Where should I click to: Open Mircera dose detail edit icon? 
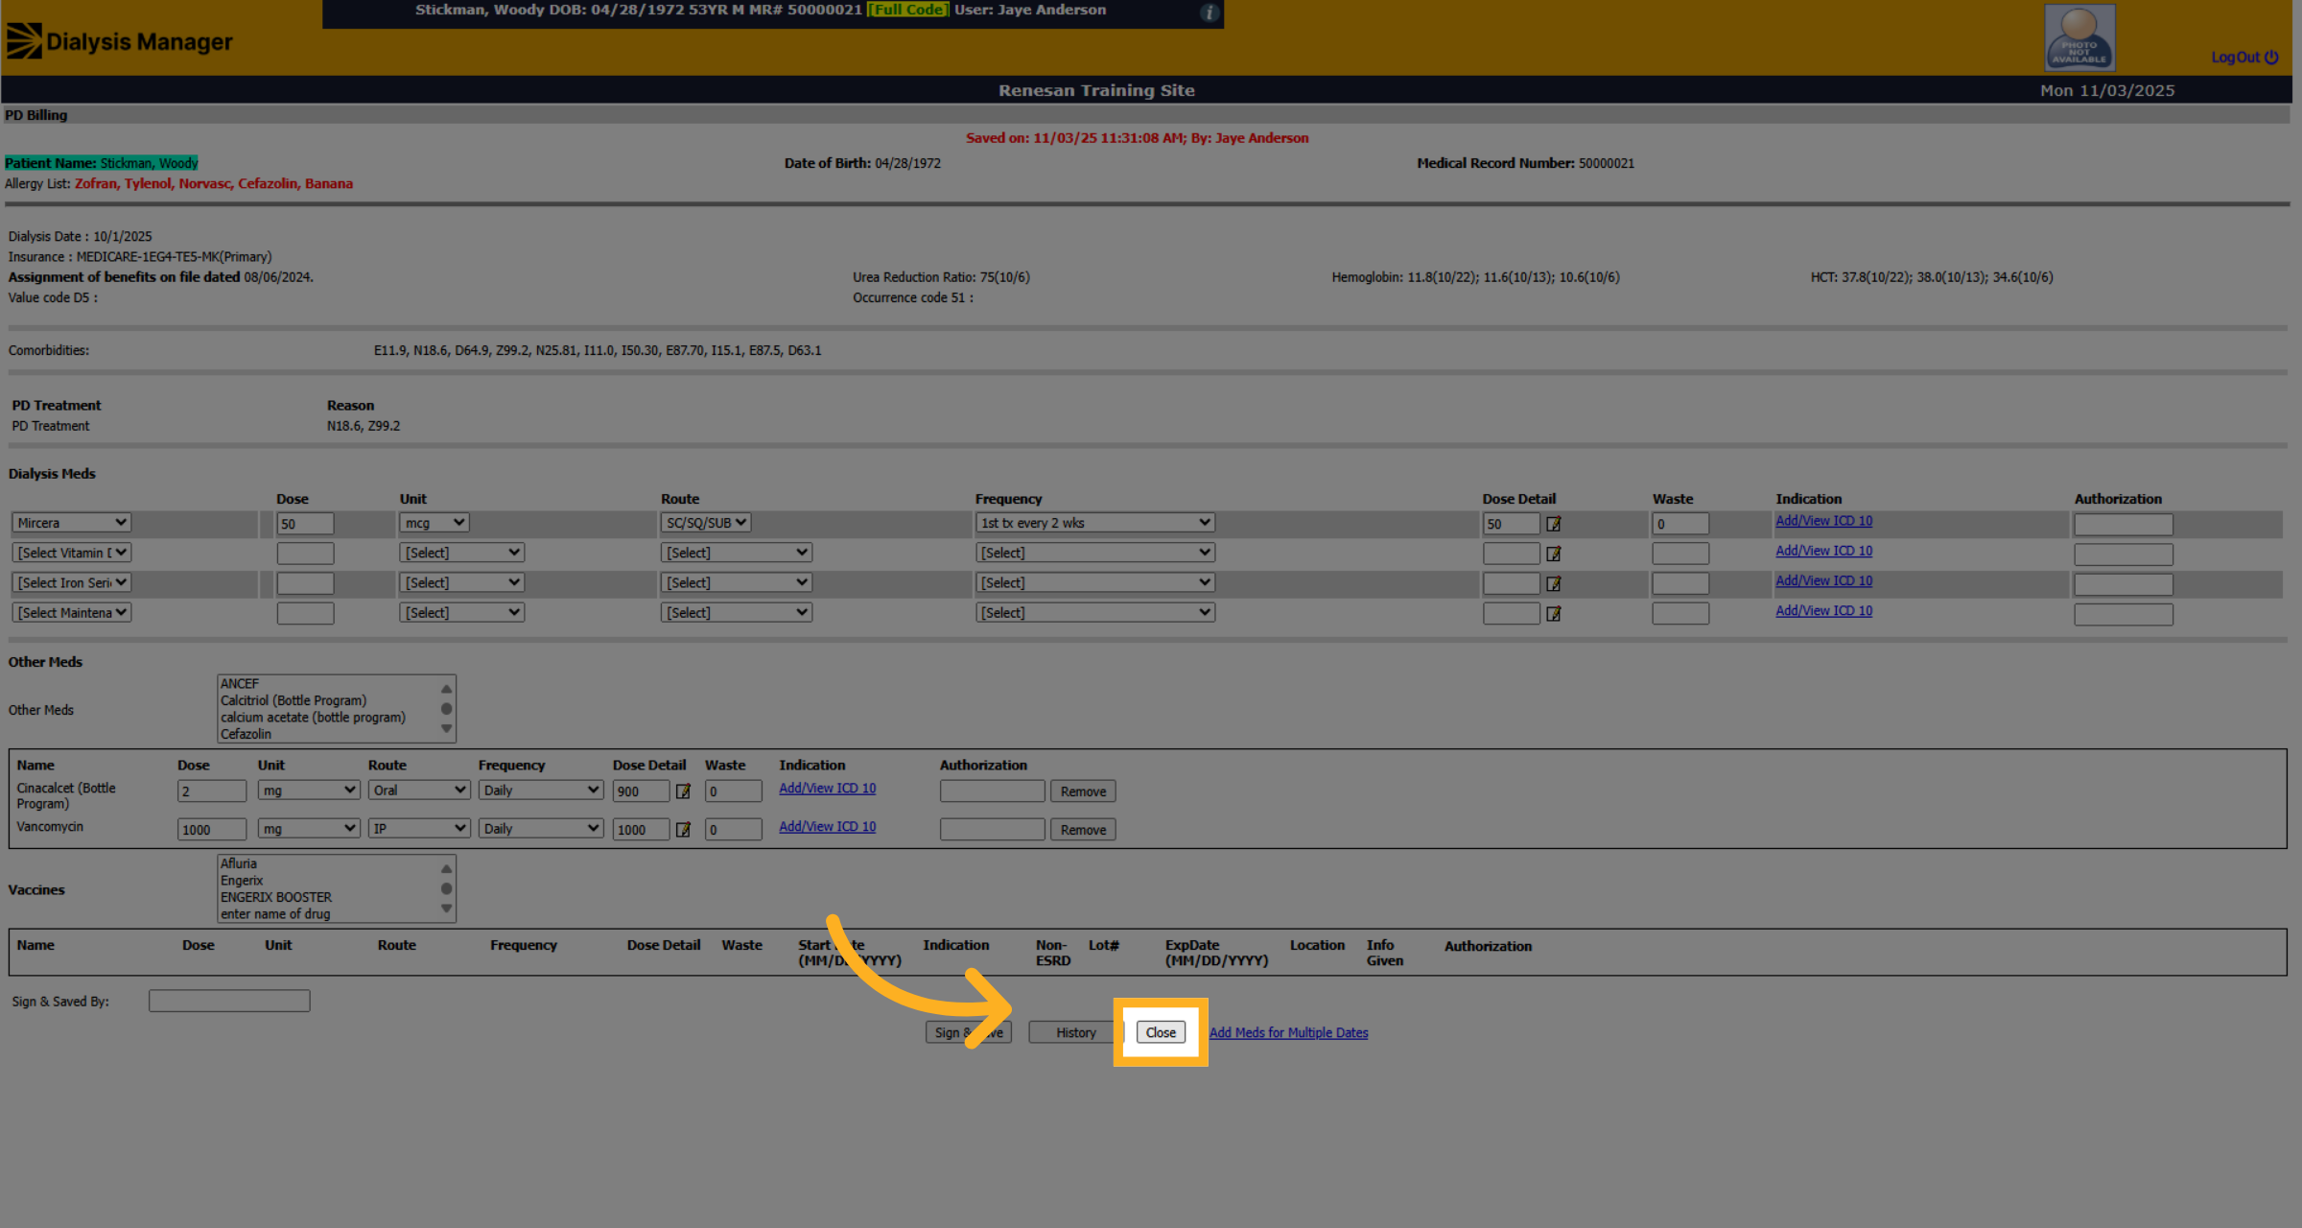click(1554, 524)
